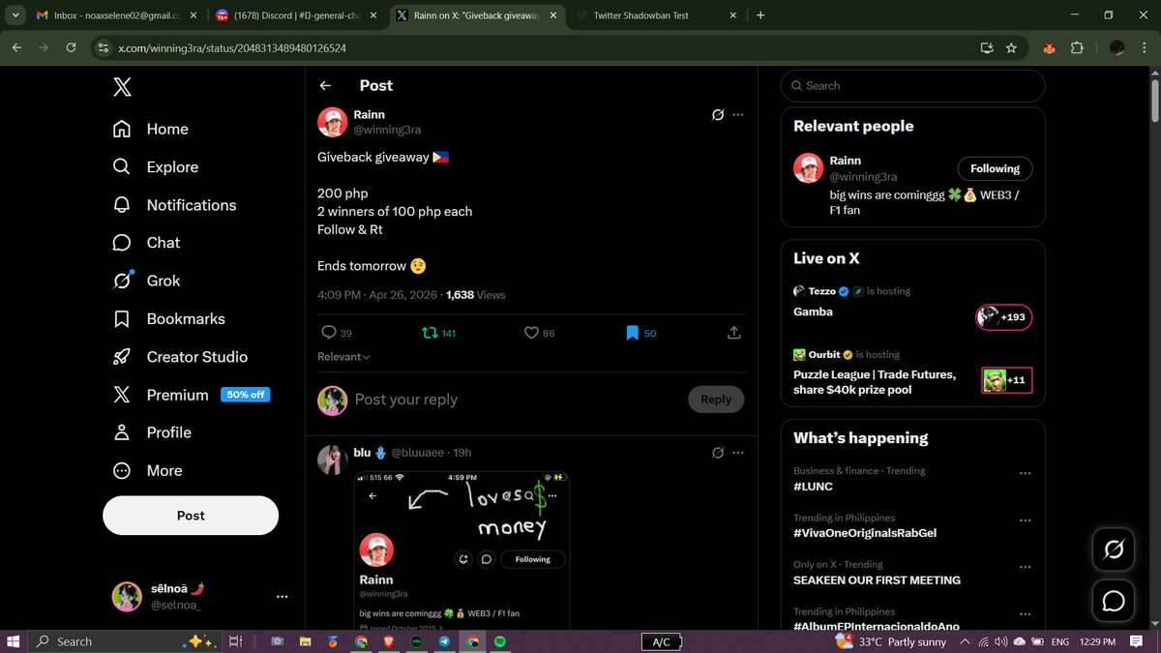Click the browser back arrow
Screen dimensions: 1161x653
(16, 47)
